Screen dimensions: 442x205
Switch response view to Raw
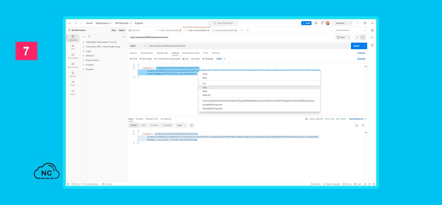(144, 125)
